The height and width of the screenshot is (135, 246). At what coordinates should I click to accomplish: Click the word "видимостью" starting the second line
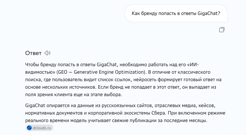click(40, 72)
